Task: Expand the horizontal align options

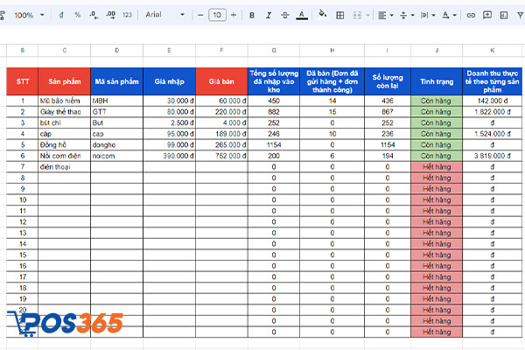Action: tap(385, 15)
